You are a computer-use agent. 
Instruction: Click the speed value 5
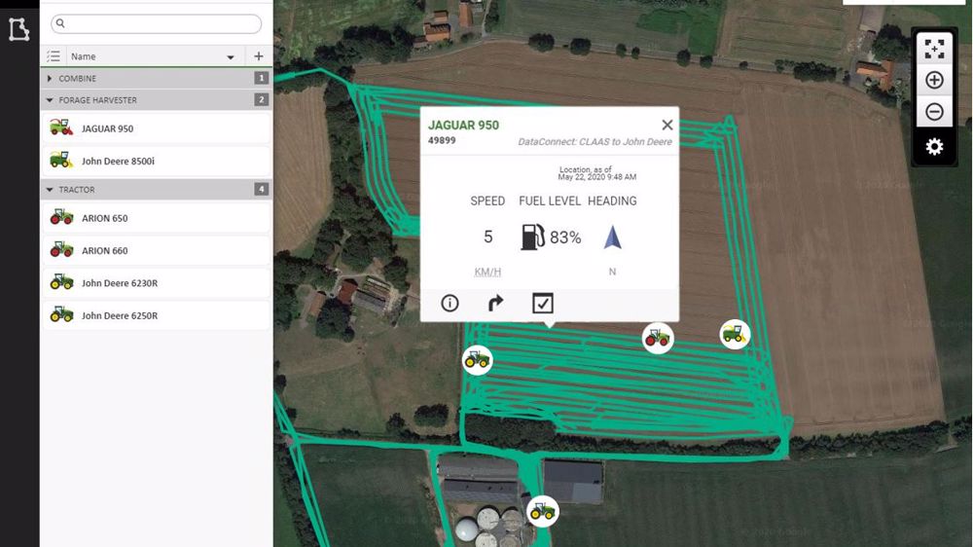(488, 237)
